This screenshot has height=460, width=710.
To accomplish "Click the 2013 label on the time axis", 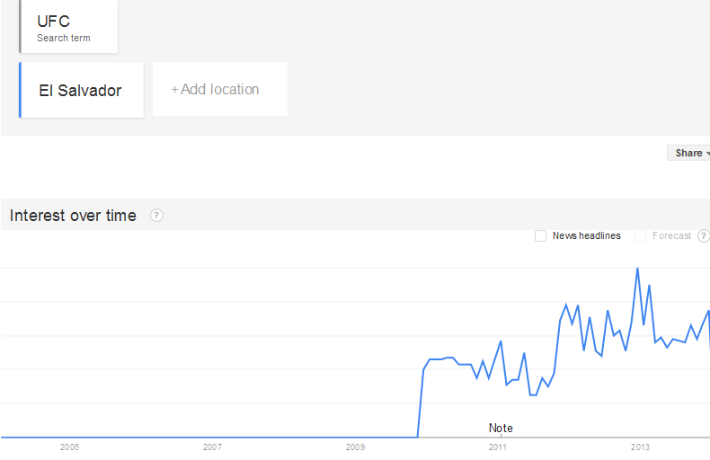I will tap(641, 447).
